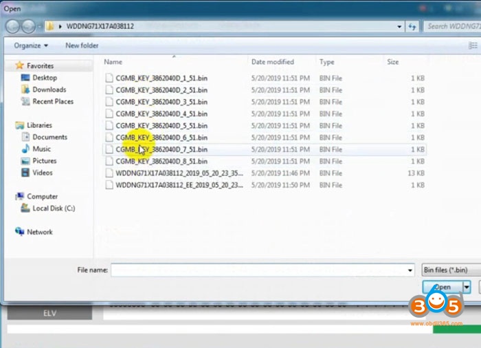Click the Forward navigation arrow button

[x=28, y=26]
